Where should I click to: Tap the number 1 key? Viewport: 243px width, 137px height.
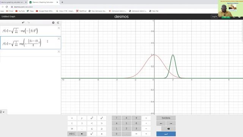click(117, 129)
